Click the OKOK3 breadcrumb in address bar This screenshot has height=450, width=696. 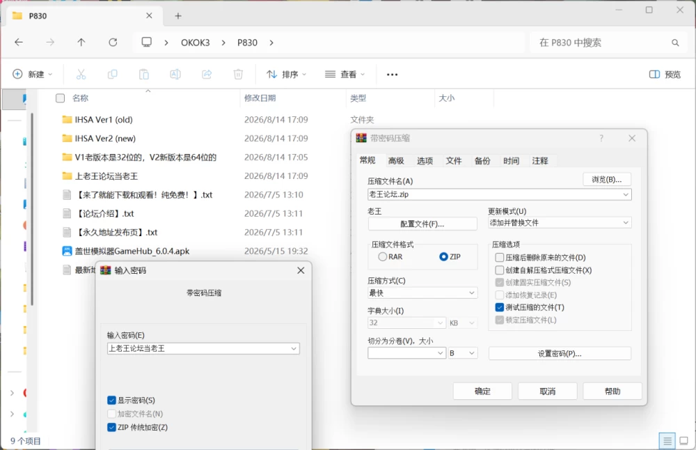pyautogui.click(x=196, y=42)
